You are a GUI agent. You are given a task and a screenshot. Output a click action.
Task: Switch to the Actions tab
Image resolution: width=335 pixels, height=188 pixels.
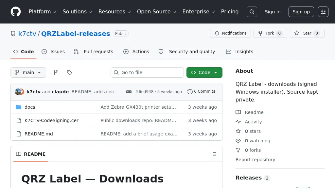(x=136, y=52)
